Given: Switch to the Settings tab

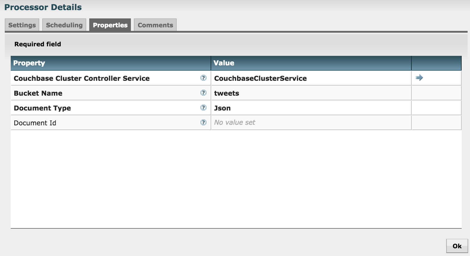Looking at the screenshot, I should 22,25.
